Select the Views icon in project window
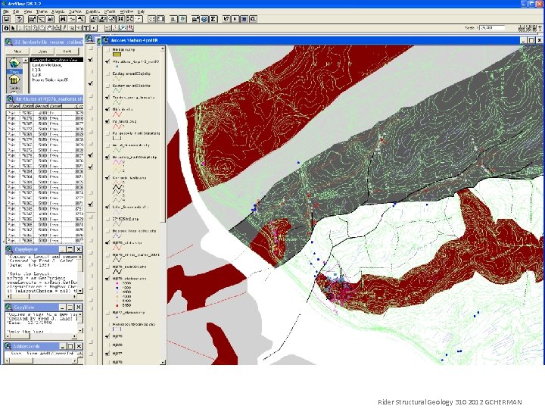 click(14, 64)
